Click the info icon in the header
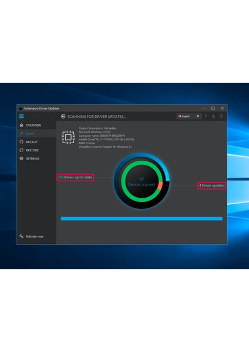The image size is (249, 352). [x=221, y=116]
